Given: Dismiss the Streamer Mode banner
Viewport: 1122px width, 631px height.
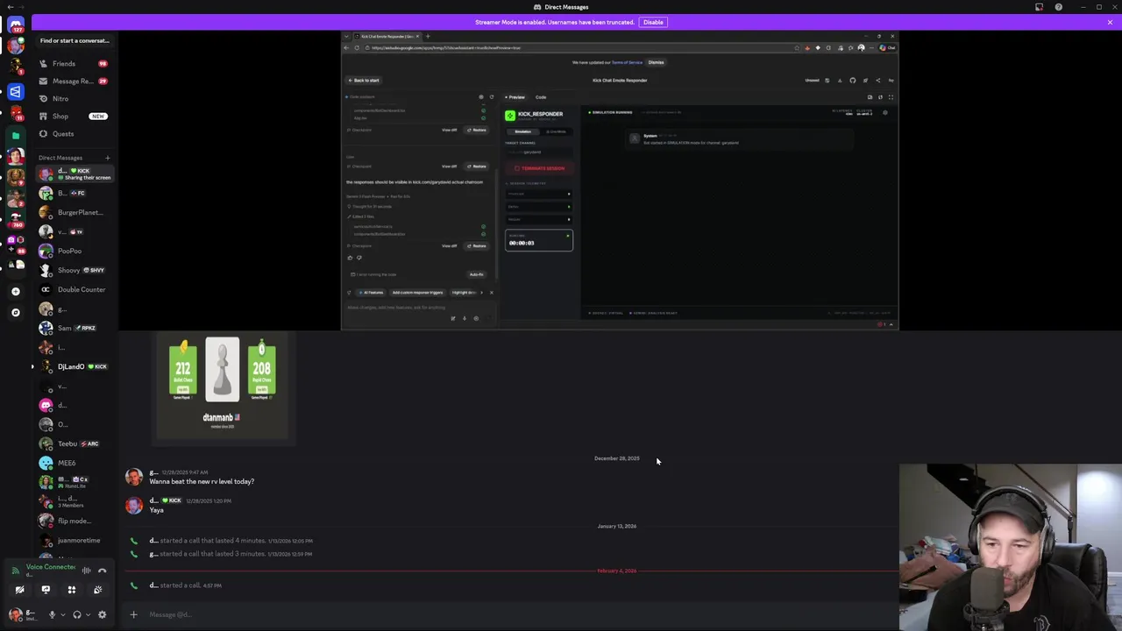Looking at the screenshot, I should [1110, 22].
